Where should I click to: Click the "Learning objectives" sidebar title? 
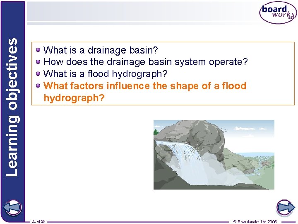[x=12, y=107]
